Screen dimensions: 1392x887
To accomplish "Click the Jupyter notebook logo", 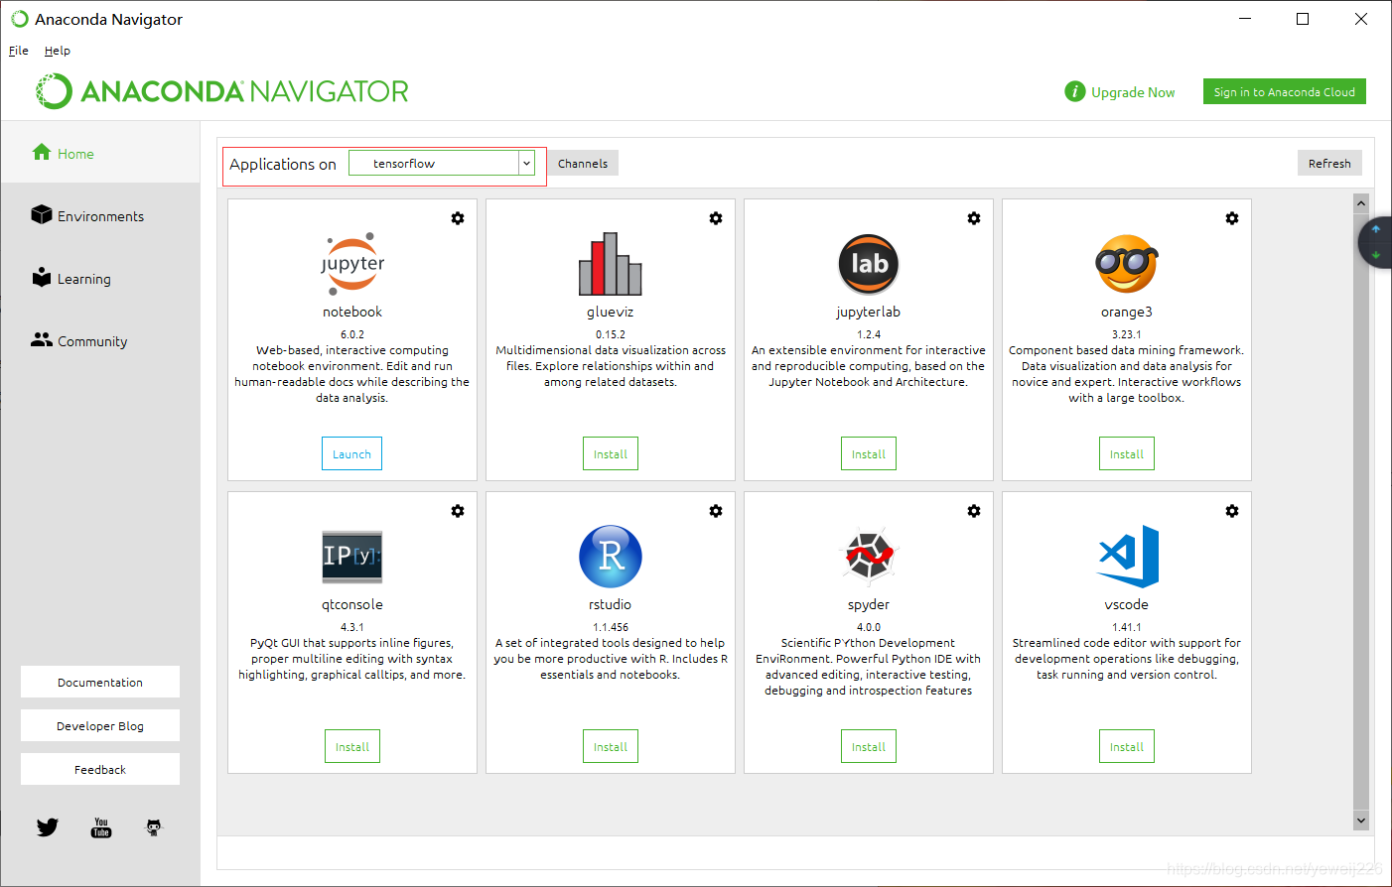I will click(x=352, y=264).
